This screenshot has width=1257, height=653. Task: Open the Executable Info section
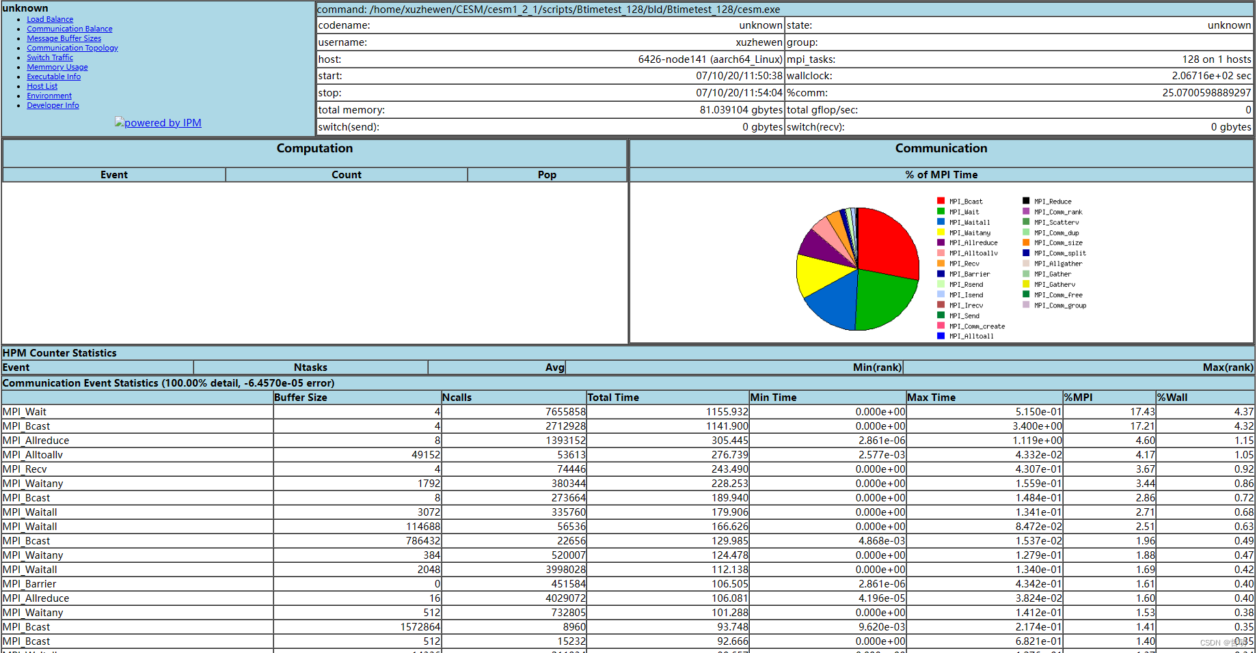pos(53,77)
